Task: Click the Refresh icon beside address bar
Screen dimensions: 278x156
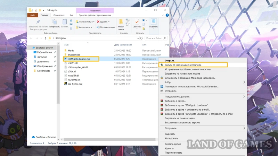Action: (x=141, y=38)
